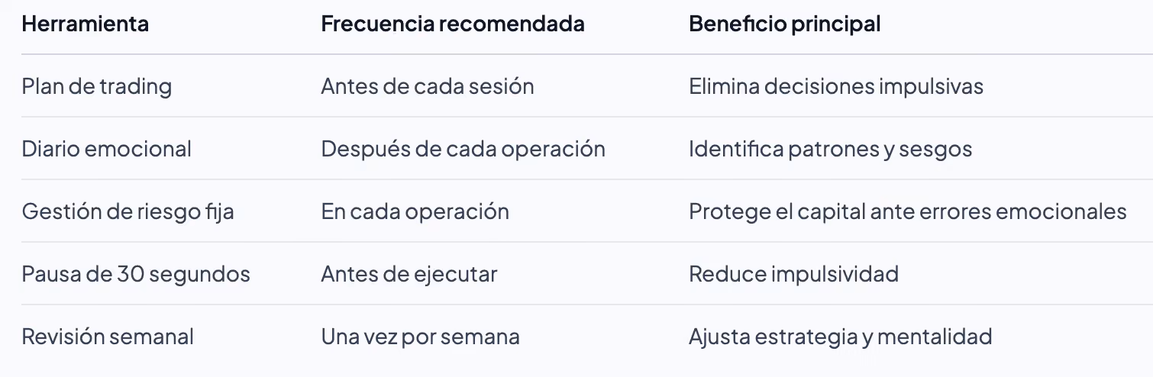Select Ajusta estrategia y mentalidad text

coord(840,337)
